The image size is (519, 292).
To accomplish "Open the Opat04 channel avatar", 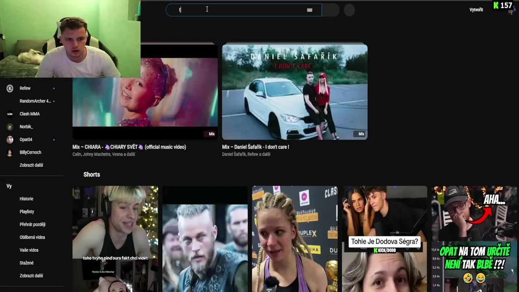I will 10,140.
